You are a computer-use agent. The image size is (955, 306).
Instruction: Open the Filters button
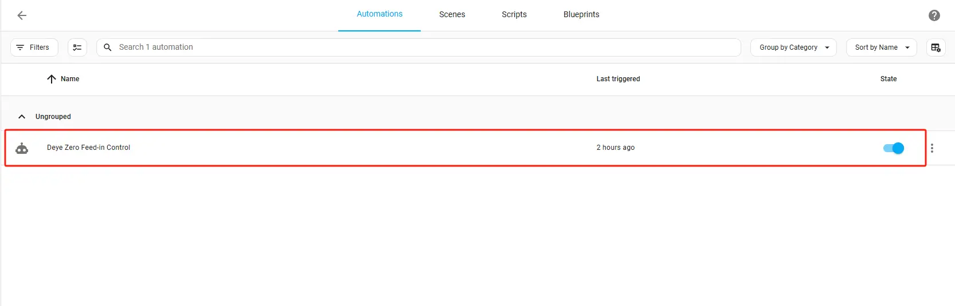34,47
